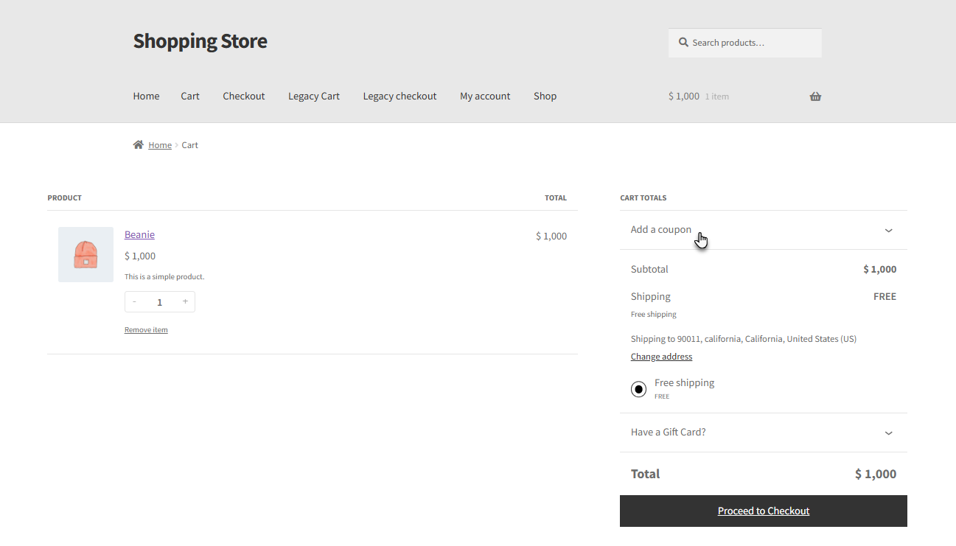The image size is (956, 546).
Task: Click the home icon in breadcrumb
Action: pos(138,145)
